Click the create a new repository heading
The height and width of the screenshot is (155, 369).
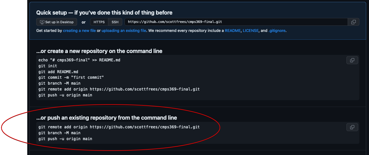(x=99, y=51)
